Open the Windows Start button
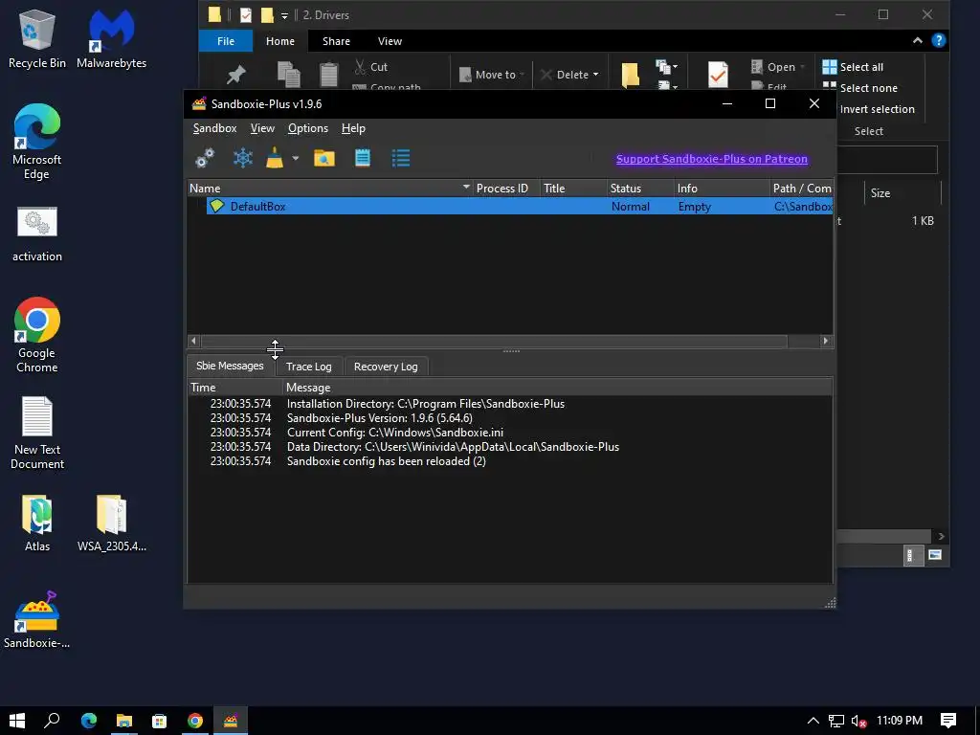 (x=17, y=721)
